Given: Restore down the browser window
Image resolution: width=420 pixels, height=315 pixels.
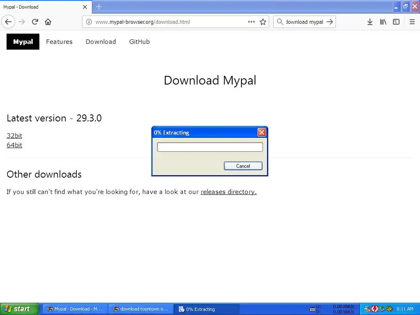Looking at the screenshot, I should point(406,7).
